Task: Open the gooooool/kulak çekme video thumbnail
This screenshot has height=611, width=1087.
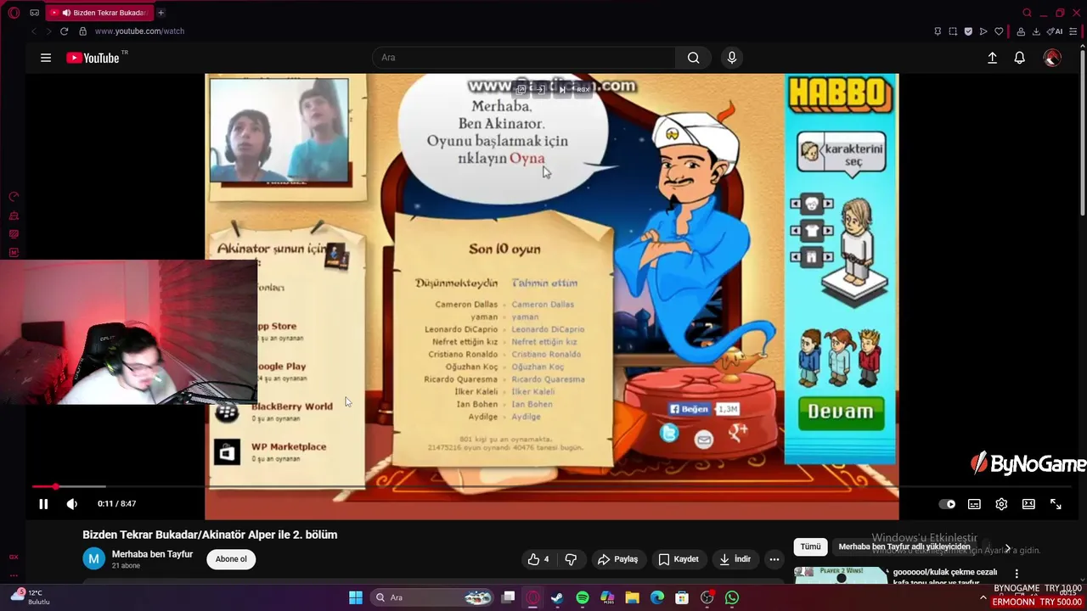Action: 841,575
